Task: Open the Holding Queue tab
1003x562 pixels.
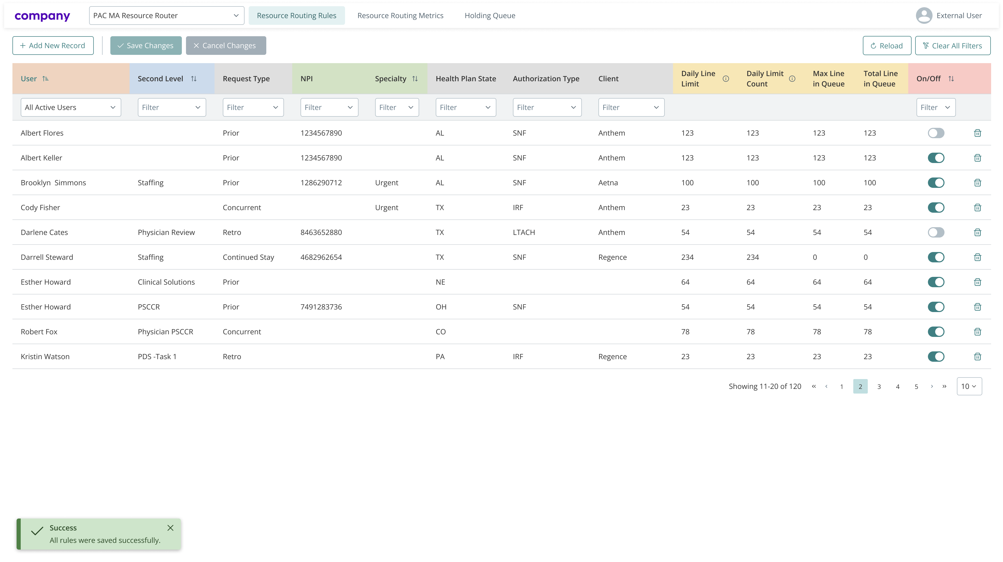Action: click(x=489, y=15)
